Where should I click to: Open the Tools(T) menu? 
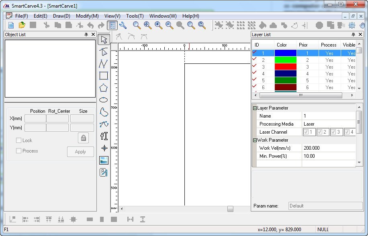tap(135, 16)
